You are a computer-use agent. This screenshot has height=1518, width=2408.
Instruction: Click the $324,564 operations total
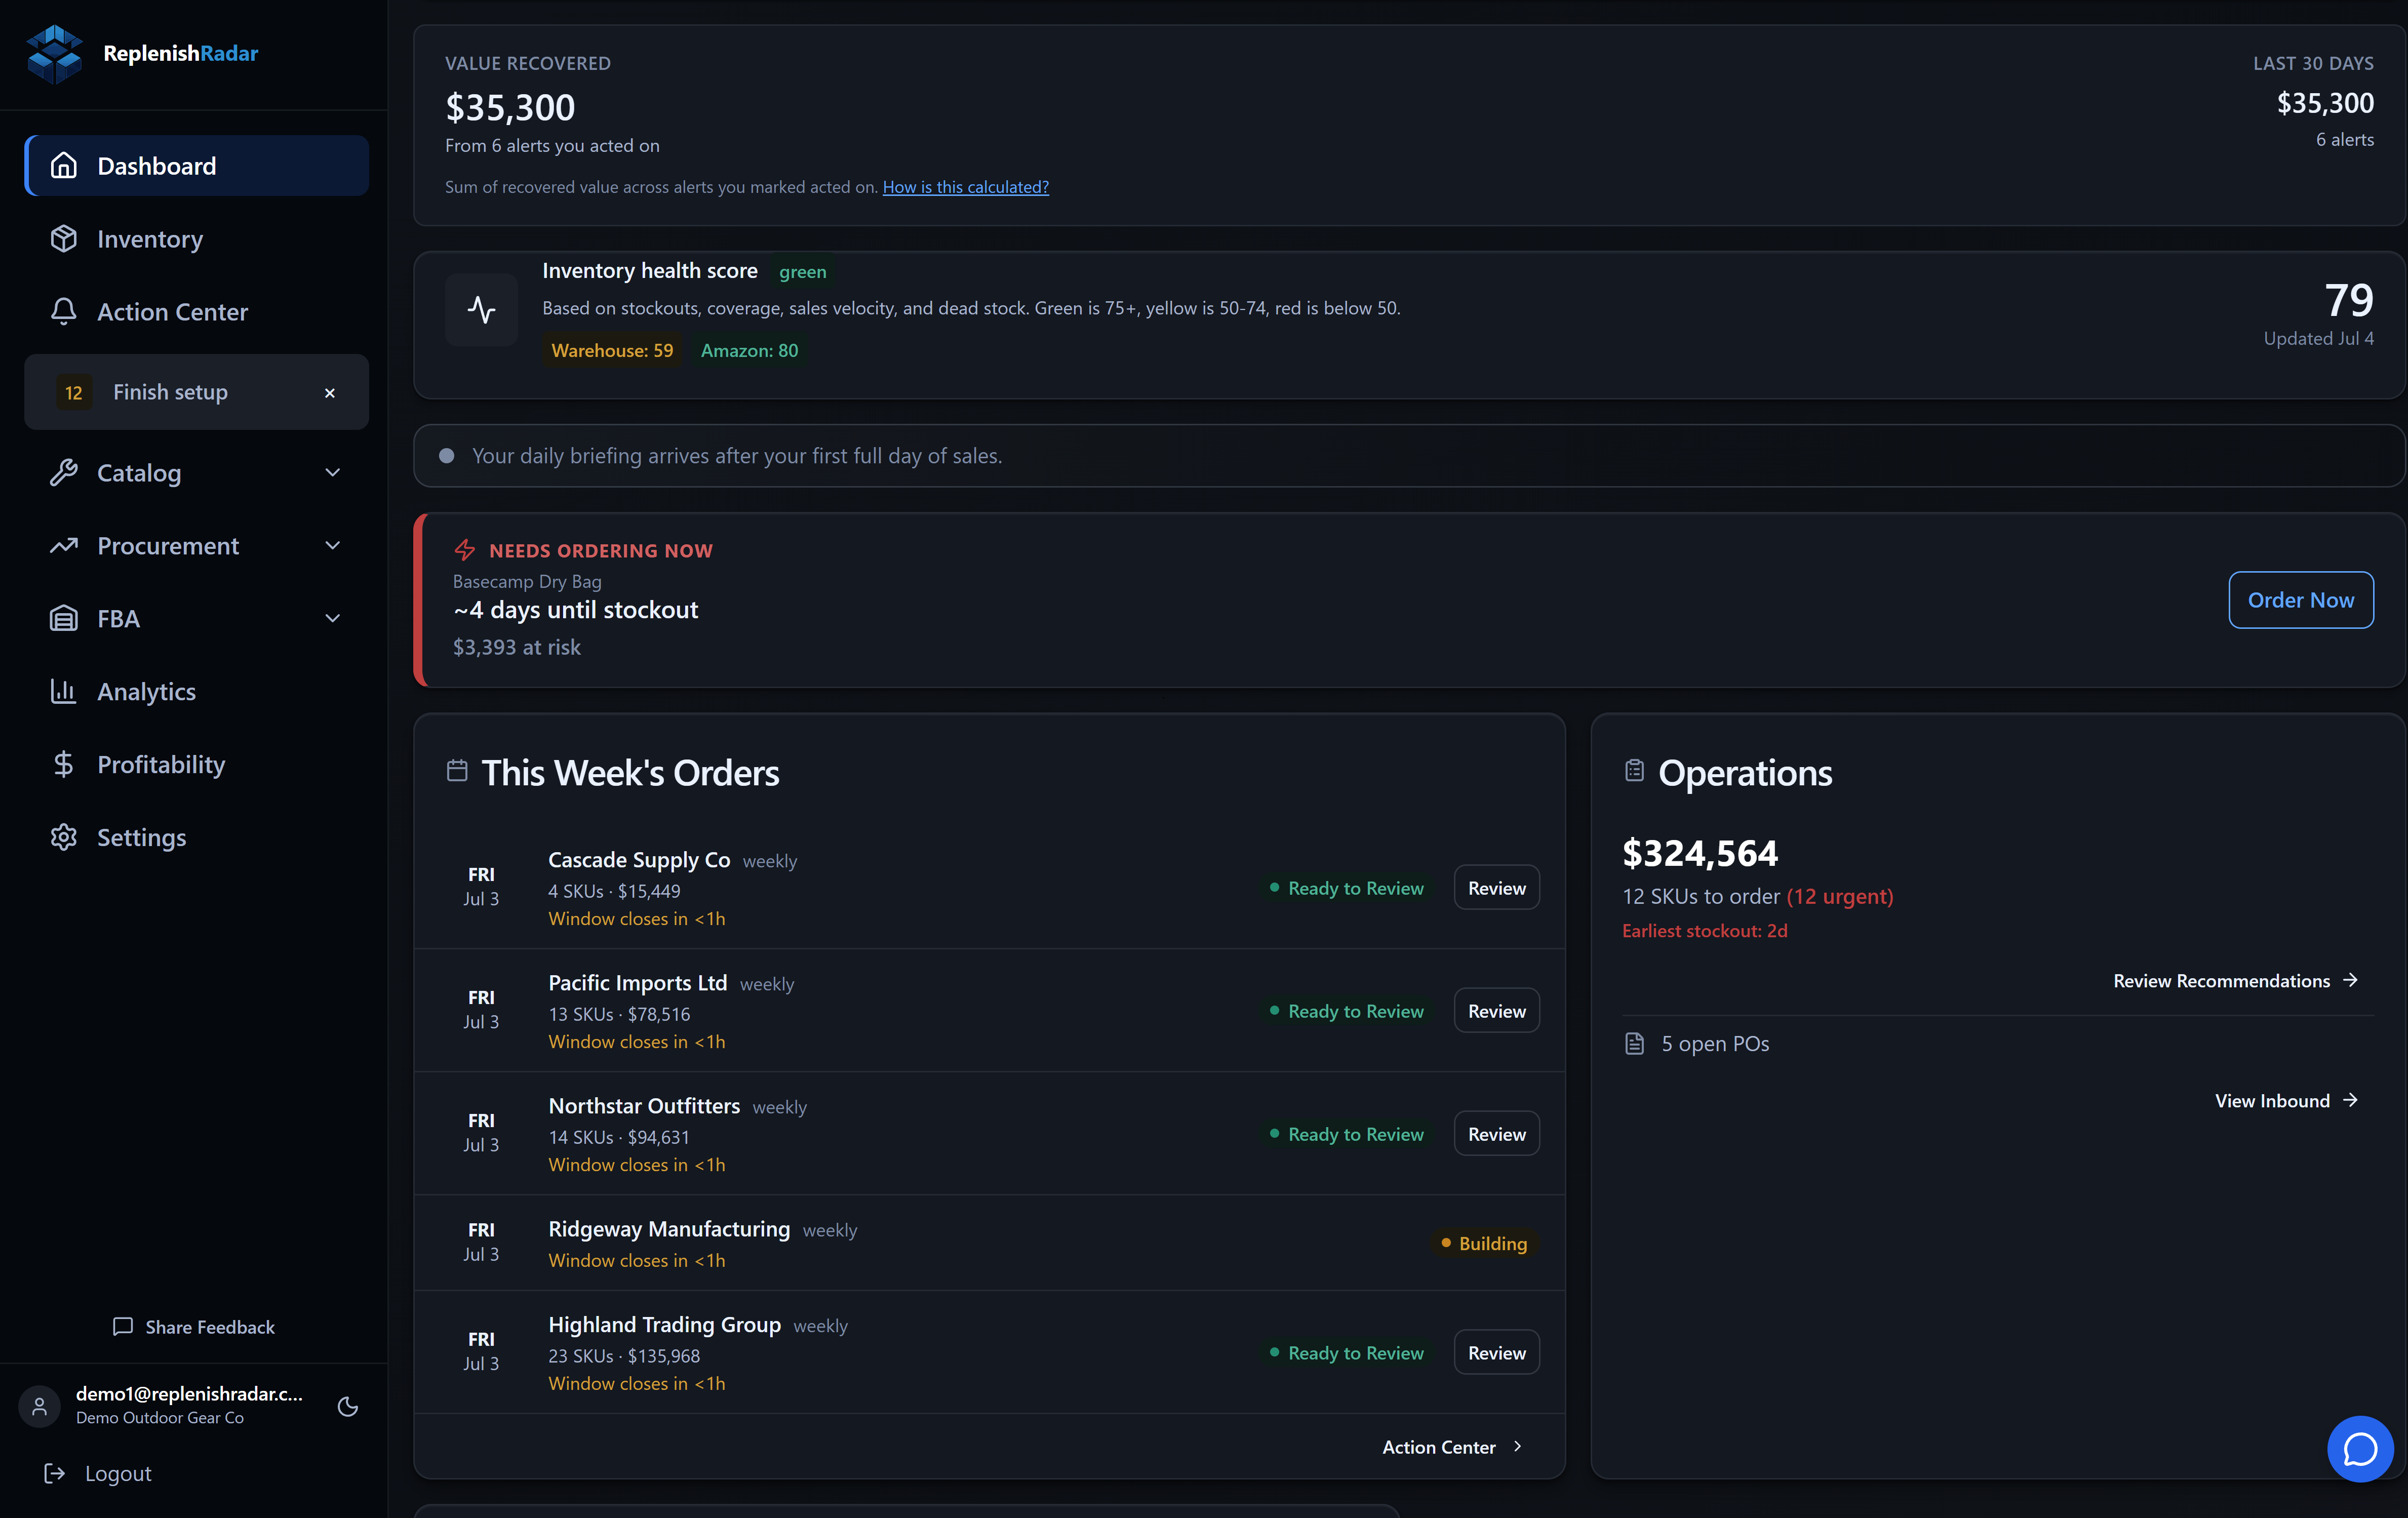click(1700, 853)
